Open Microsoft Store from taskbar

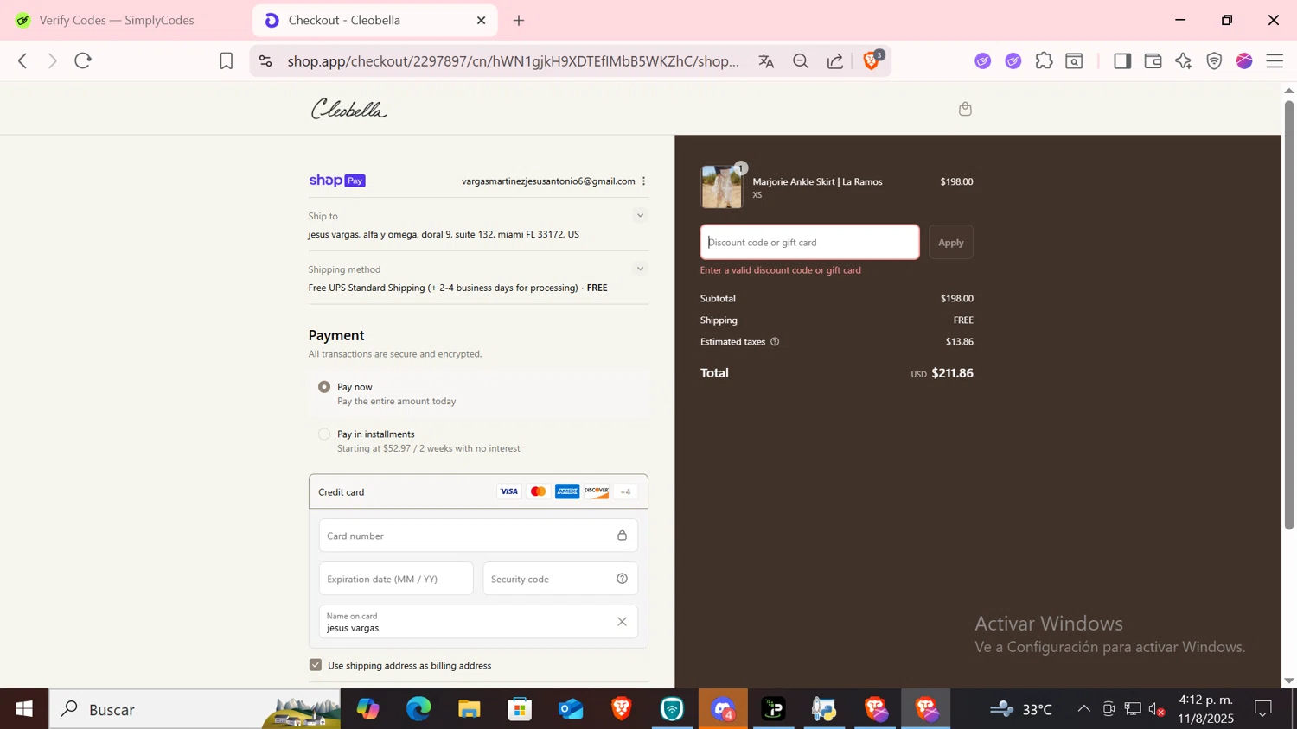(x=520, y=709)
